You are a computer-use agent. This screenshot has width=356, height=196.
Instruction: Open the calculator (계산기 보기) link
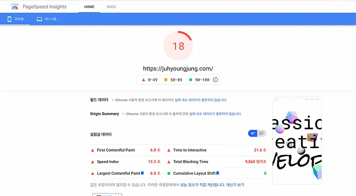[x=235, y=185]
